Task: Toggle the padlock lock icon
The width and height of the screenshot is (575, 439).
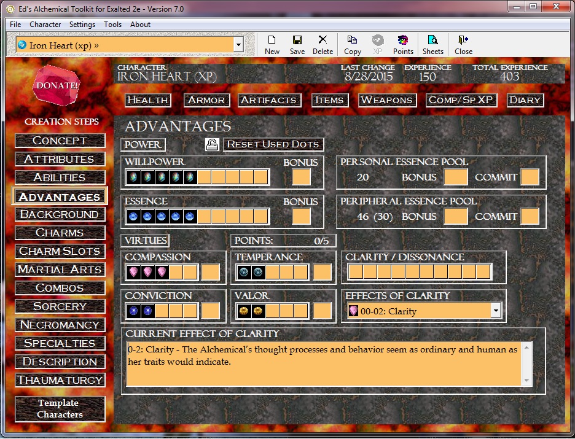Action: tap(212, 144)
